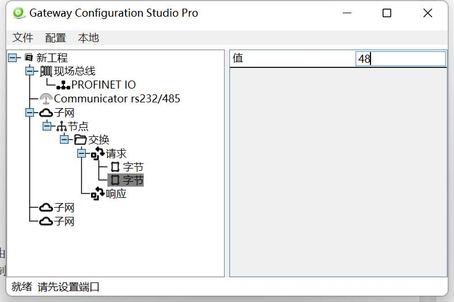
Task: Collapse the 请求 branch
Action: (82, 154)
